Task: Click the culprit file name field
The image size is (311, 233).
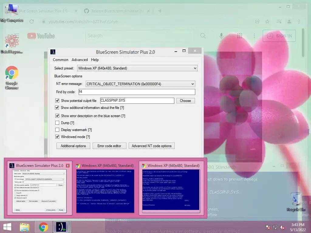Action: tap(137, 100)
